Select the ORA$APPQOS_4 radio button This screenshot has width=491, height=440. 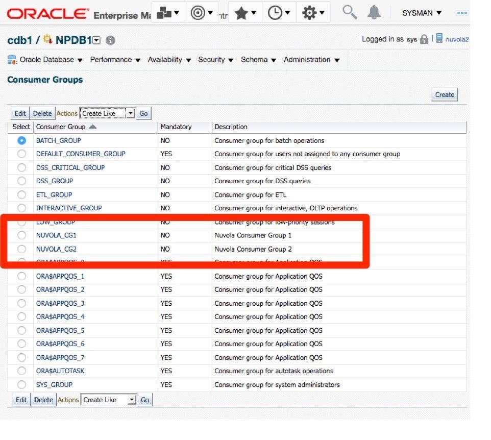pyautogui.click(x=21, y=316)
